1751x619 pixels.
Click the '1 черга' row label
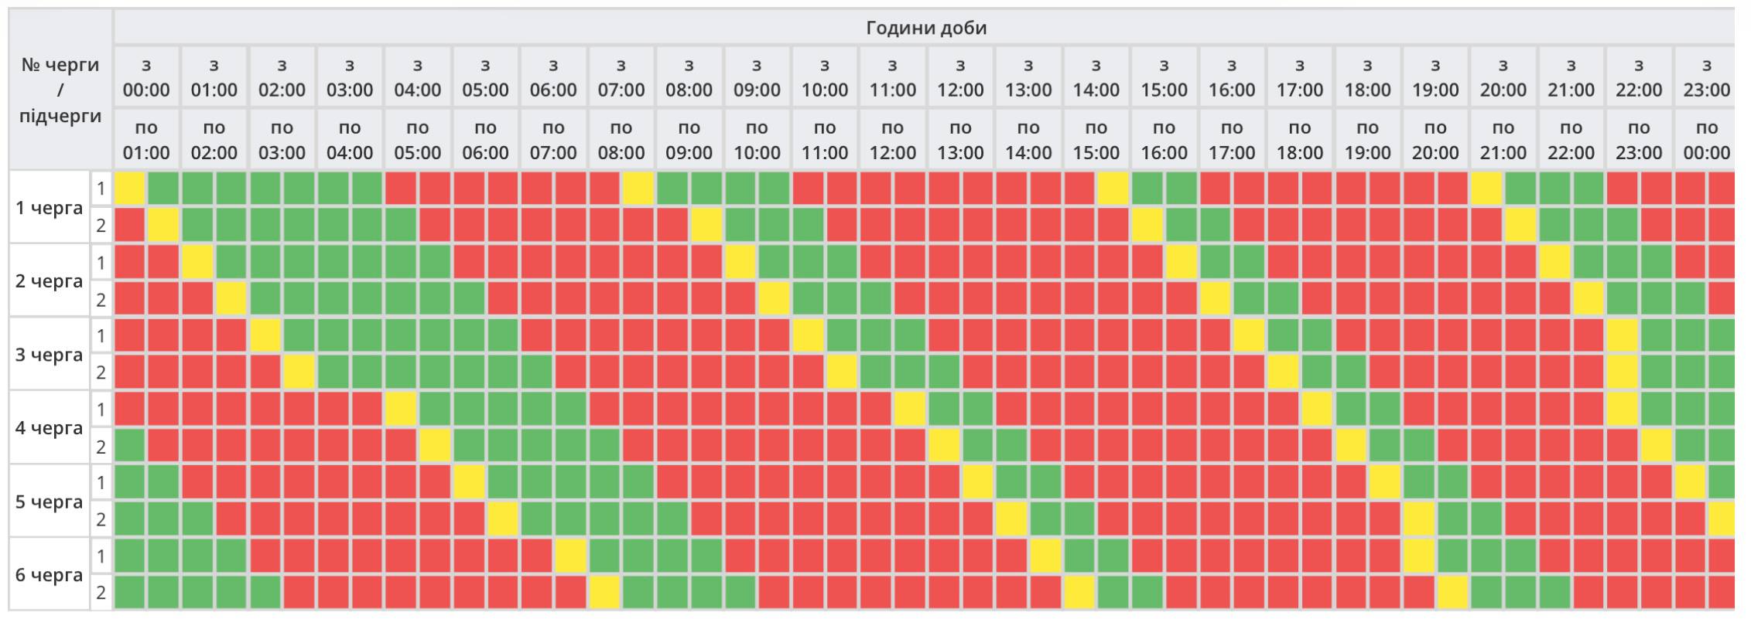(x=50, y=208)
